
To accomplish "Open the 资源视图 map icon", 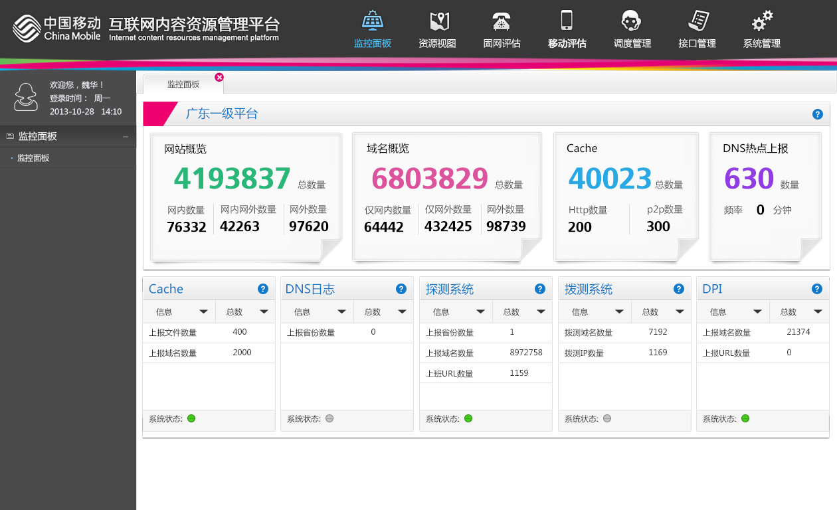I will pyautogui.click(x=439, y=21).
